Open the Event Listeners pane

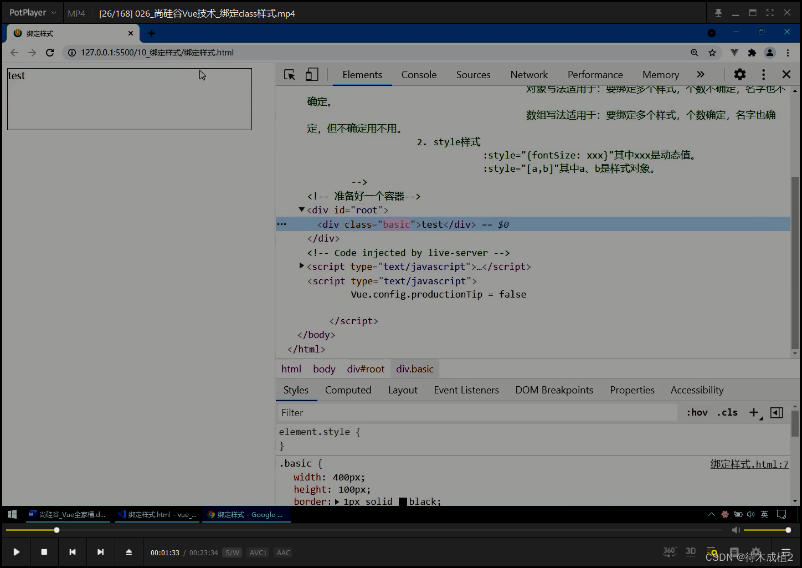click(x=466, y=390)
